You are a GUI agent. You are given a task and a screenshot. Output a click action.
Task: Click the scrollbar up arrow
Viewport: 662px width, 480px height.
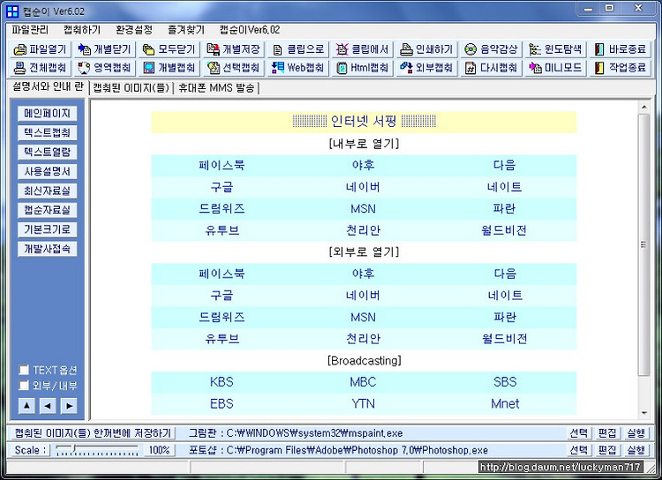point(643,108)
